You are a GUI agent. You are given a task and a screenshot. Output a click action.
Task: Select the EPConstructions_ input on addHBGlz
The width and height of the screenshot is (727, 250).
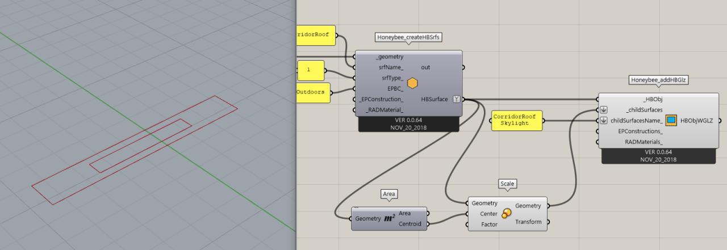[x=641, y=132]
